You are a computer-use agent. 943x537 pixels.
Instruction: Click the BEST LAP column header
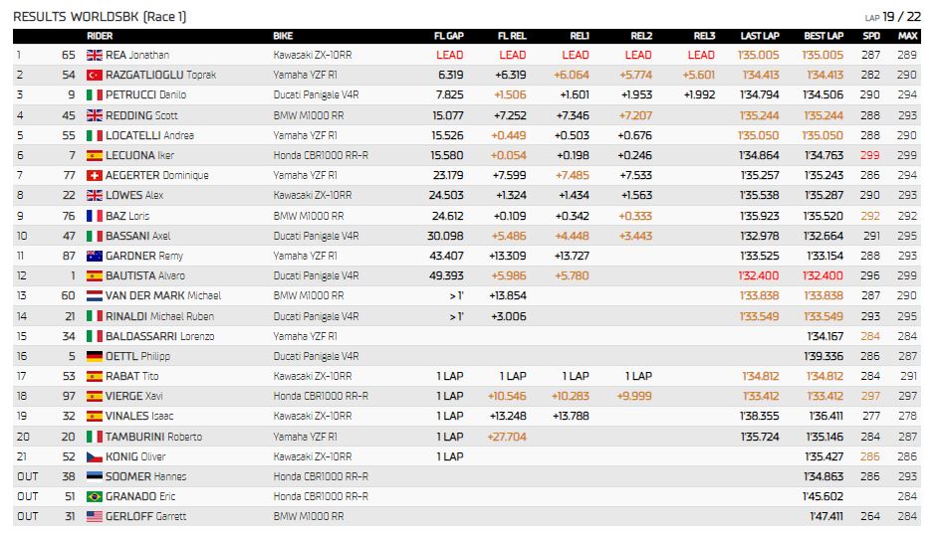824,36
